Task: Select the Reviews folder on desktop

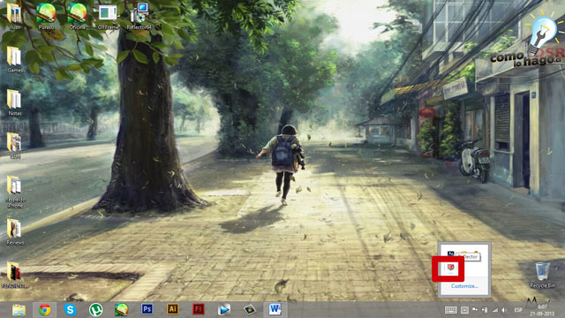Action: coord(14,232)
